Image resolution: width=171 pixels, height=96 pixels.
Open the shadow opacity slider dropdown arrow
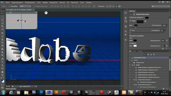coord(166,41)
